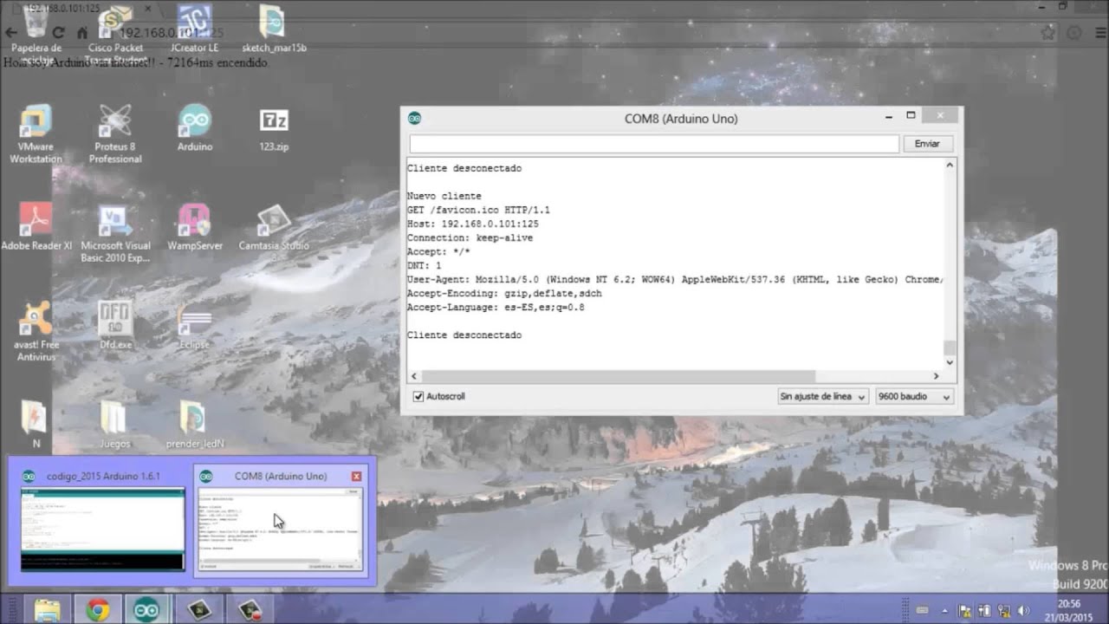Viewport: 1109px width, 624px height.
Task: Close the COM8 thumbnail with red X
Action: [x=356, y=477]
